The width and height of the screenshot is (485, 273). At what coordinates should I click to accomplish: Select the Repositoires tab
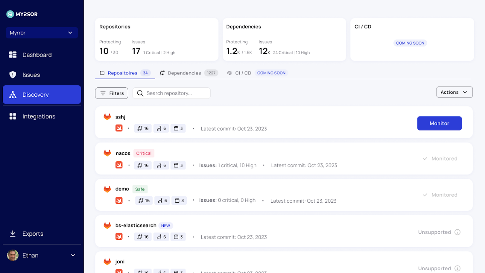pyautogui.click(x=122, y=73)
